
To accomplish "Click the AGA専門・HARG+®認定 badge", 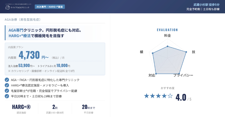I will click(x=50, y=6).
